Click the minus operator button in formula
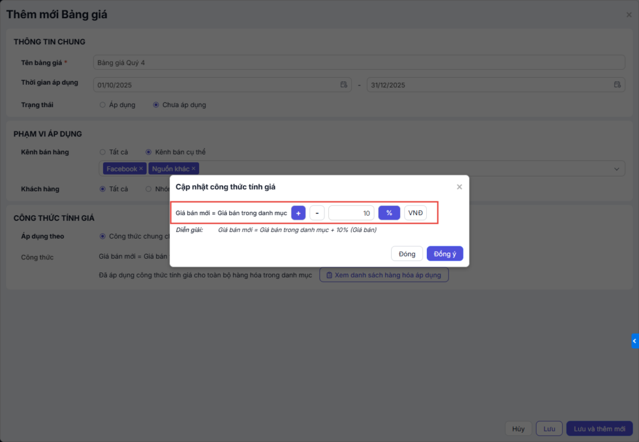639x442 pixels. pyautogui.click(x=317, y=213)
